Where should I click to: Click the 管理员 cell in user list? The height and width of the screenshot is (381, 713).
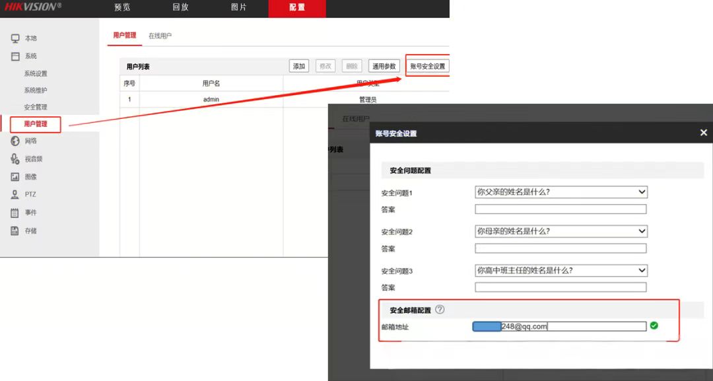coord(368,100)
